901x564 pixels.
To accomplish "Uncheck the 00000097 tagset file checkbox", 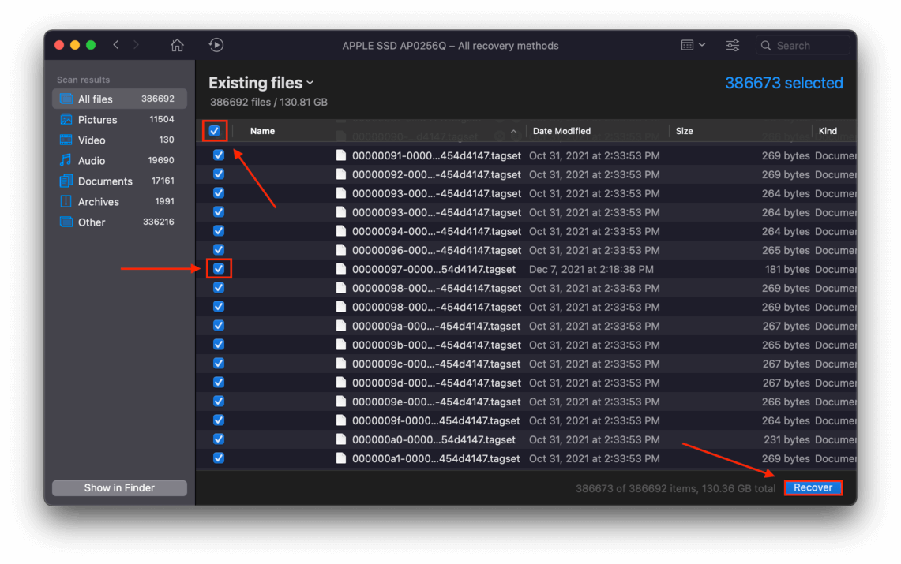I will point(219,268).
